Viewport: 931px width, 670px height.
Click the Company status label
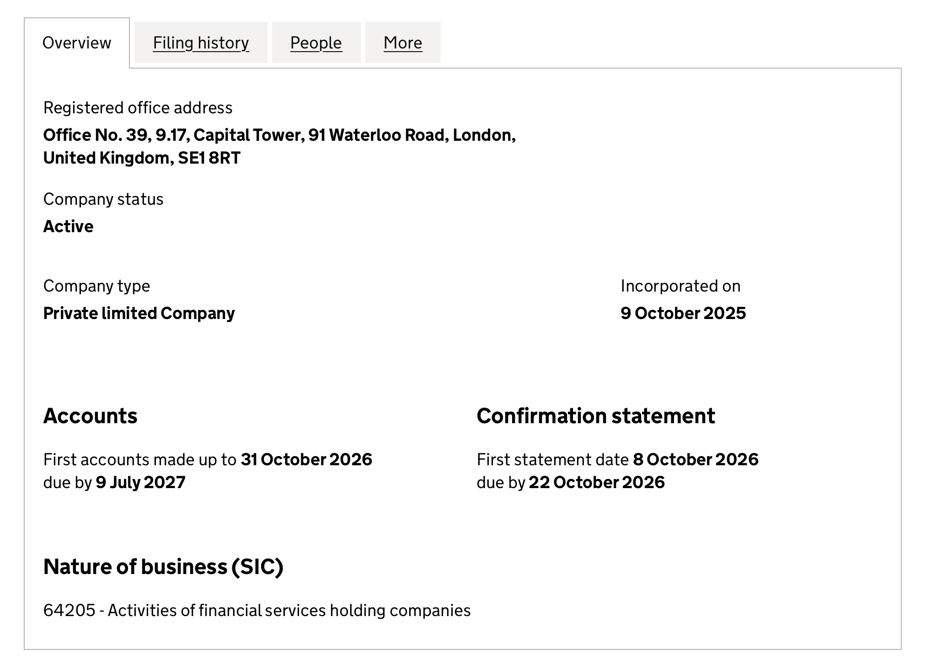pos(103,199)
